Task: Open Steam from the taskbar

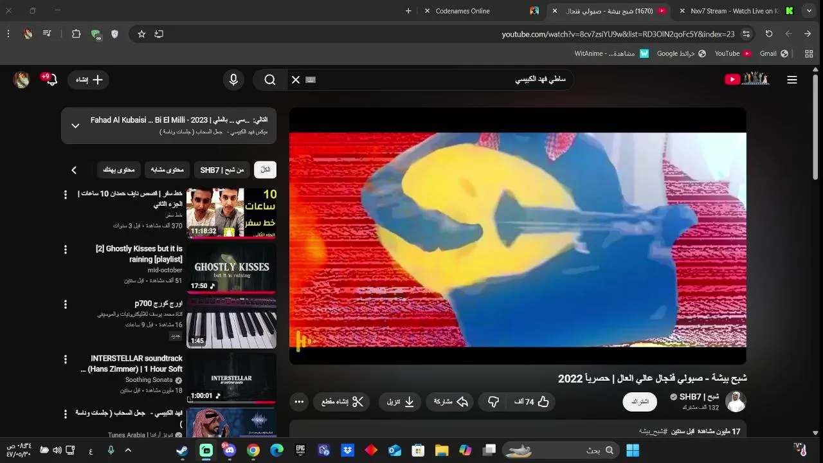Action: (x=183, y=450)
